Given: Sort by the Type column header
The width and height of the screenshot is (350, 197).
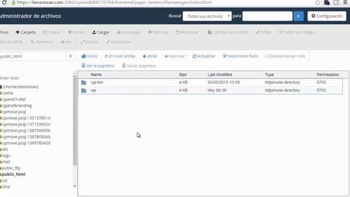Looking at the screenshot, I should [x=270, y=74].
